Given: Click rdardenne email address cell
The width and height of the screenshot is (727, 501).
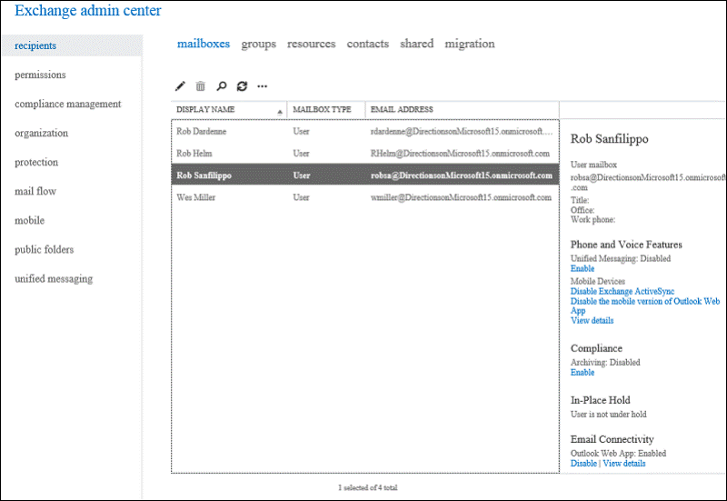Looking at the screenshot, I should point(462,131).
